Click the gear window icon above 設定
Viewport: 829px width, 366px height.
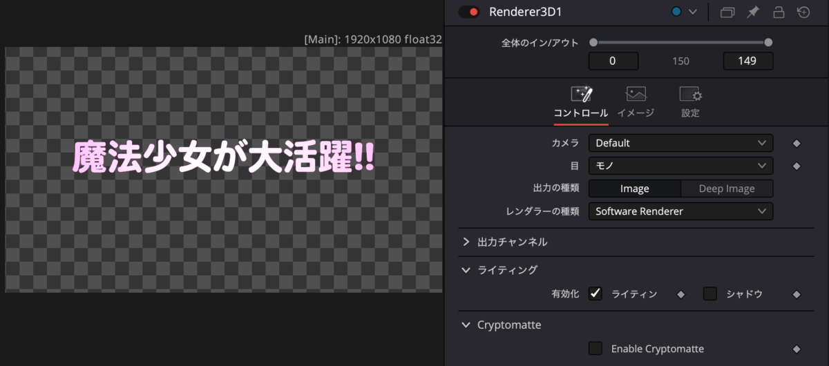point(691,95)
